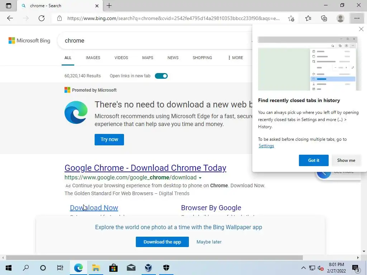
Task: Open Cortana from the taskbar
Action: 43,268
